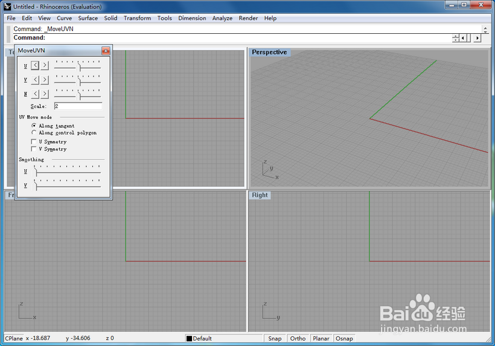Open the Edit menu
The image size is (495, 346).
27,18
